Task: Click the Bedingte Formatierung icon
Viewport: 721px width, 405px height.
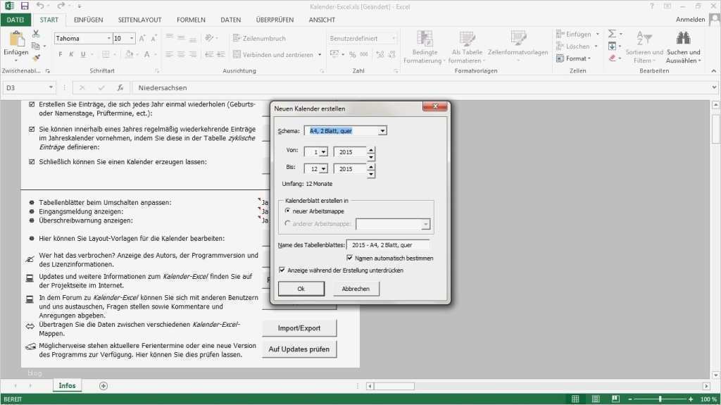Action: (425, 39)
